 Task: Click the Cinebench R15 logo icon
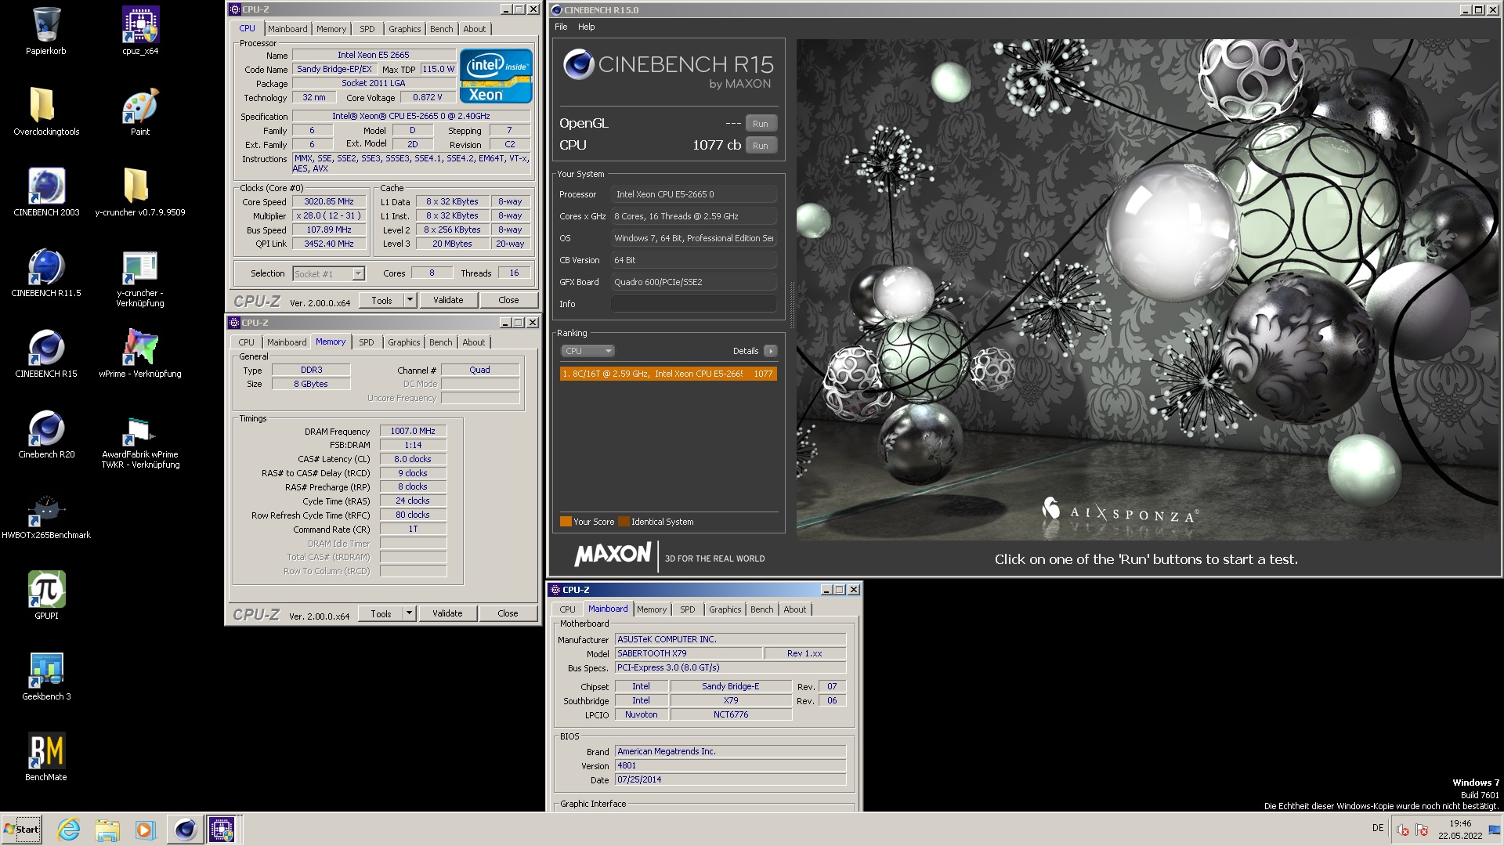pyautogui.click(x=579, y=63)
